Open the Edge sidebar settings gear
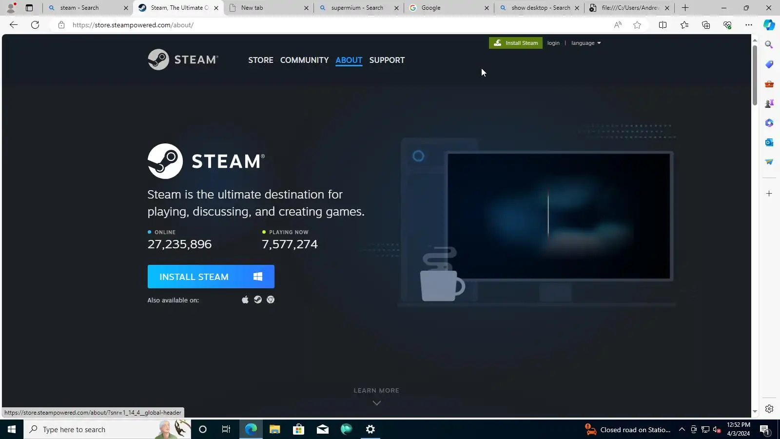Image resolution: width=780 pixels, height=439 pixels. 769,409
